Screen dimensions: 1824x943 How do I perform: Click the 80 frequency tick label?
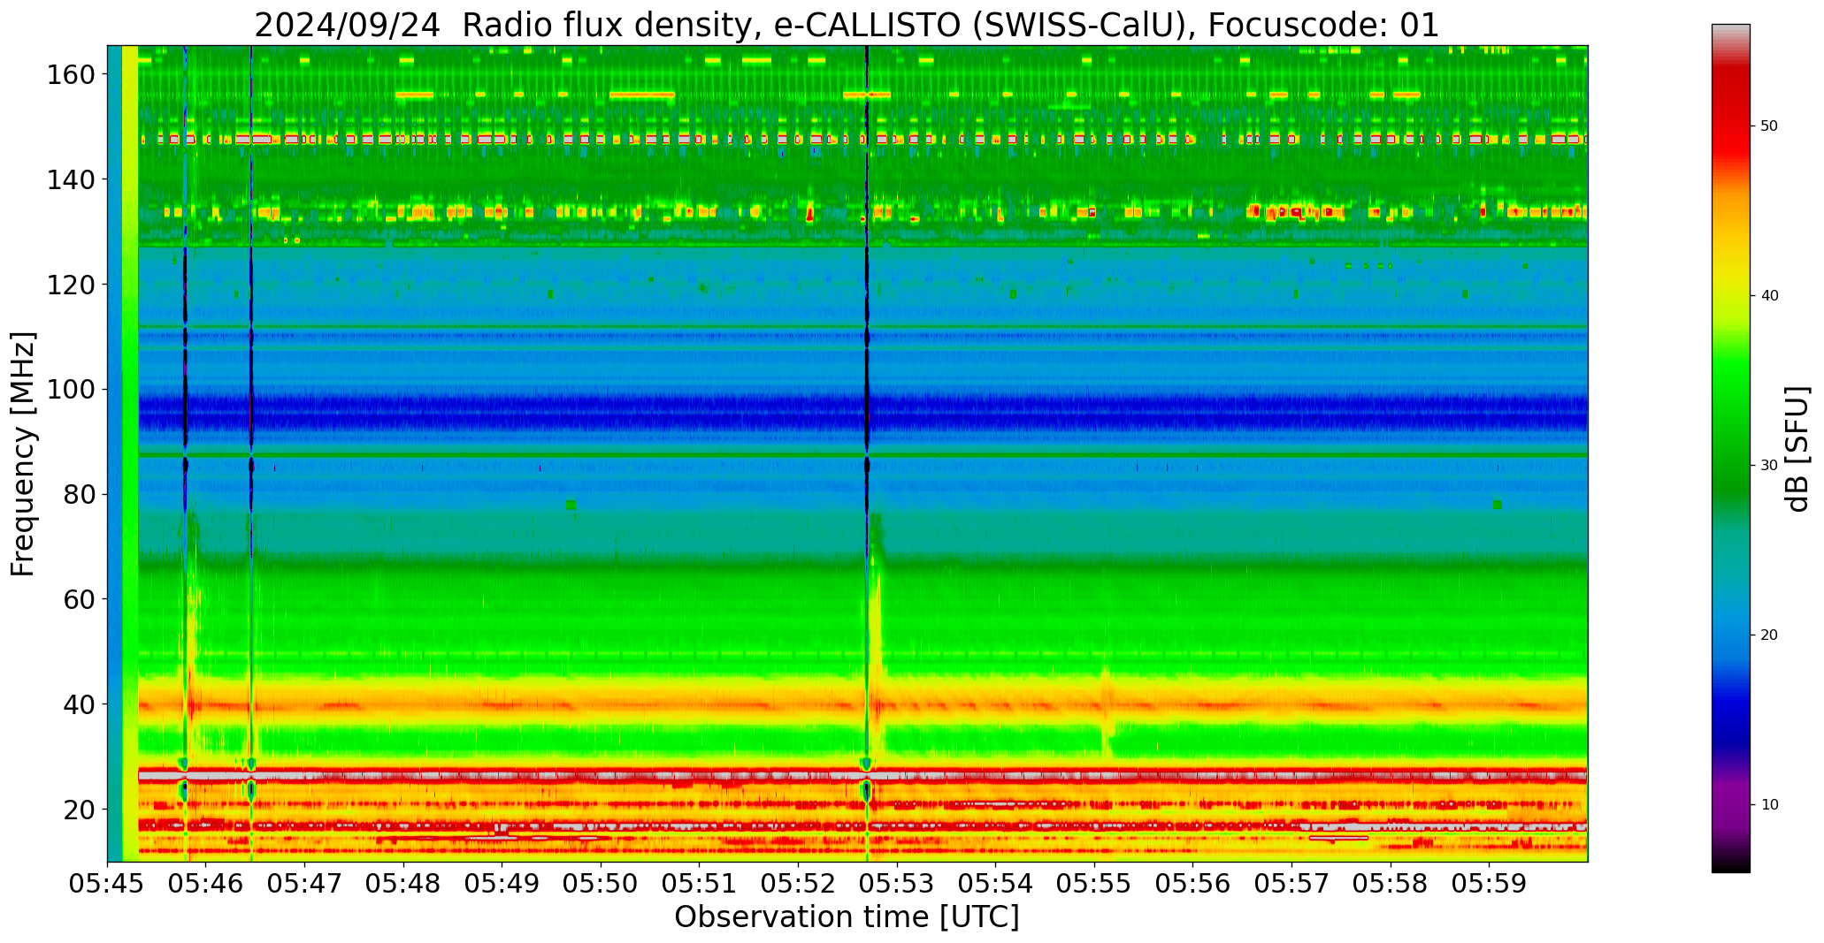pyautogui.click(x=80, y=494)
